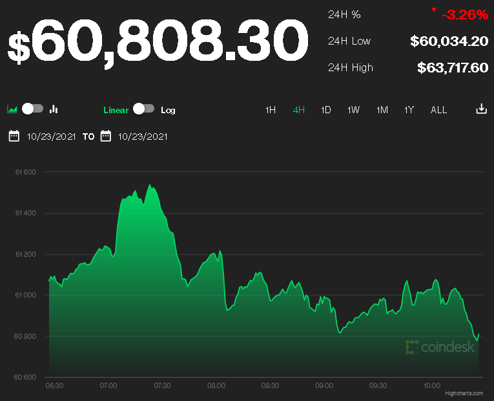The width and height of the screenshot is (494, 401).
Task: Choose the Log scale label
Action: pos(168,110)
